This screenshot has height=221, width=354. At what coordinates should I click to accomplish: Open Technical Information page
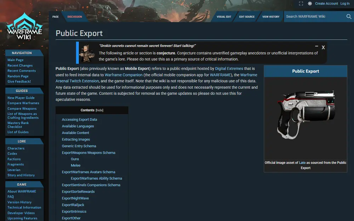click(x=24, y=208)
